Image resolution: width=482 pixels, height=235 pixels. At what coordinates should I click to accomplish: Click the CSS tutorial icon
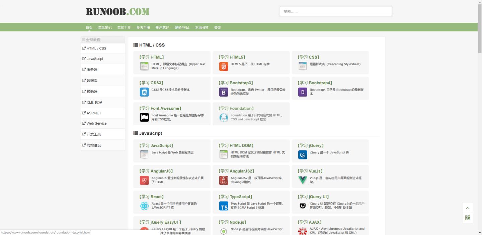[303, 66]
